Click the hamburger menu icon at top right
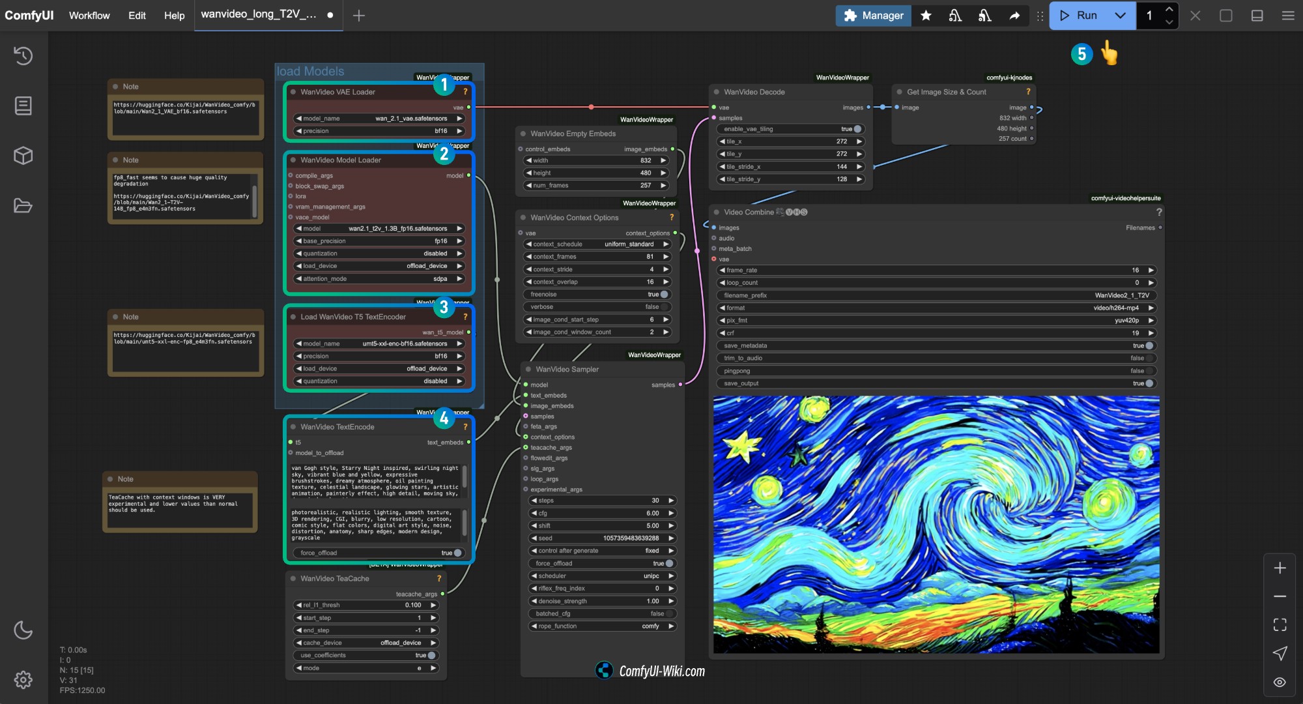Image resolution: width=1303 pixels, height=704 pixels. pyautogui.click(x=1288, y=16)
